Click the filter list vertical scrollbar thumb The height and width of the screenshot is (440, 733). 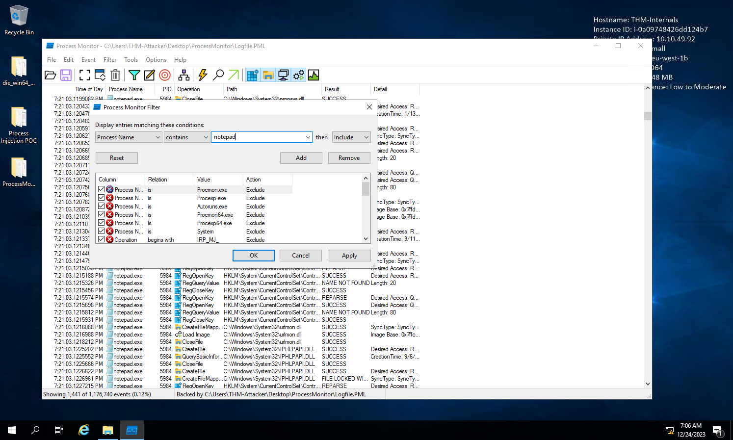click(x=366, y=189)
